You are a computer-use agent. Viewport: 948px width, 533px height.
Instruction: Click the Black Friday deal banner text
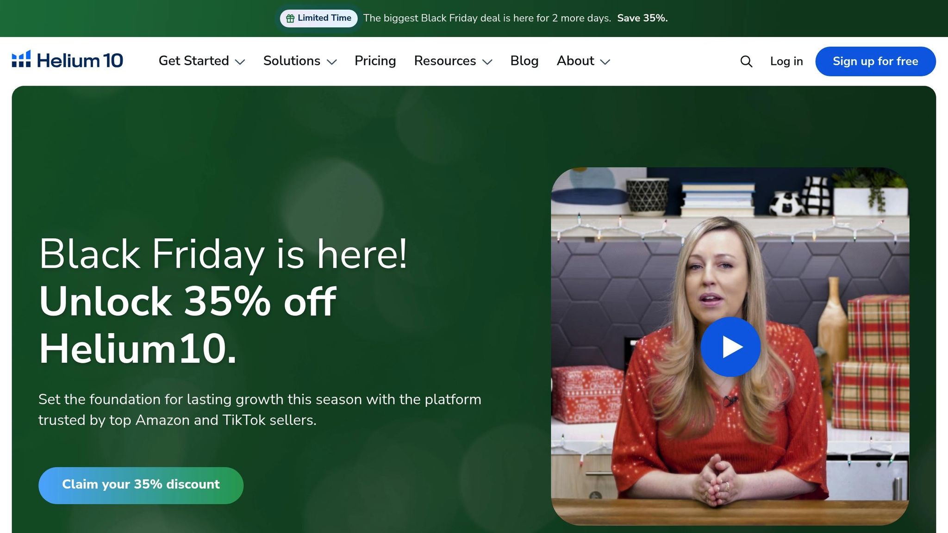point(487,18)
